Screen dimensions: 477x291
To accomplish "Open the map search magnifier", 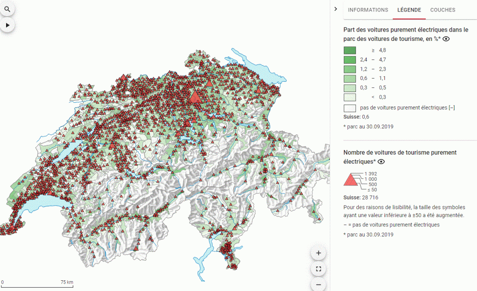I will [7, 9].
